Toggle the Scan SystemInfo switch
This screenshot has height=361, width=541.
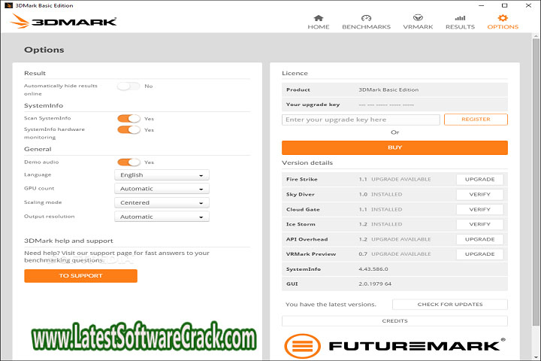[128, 119]
